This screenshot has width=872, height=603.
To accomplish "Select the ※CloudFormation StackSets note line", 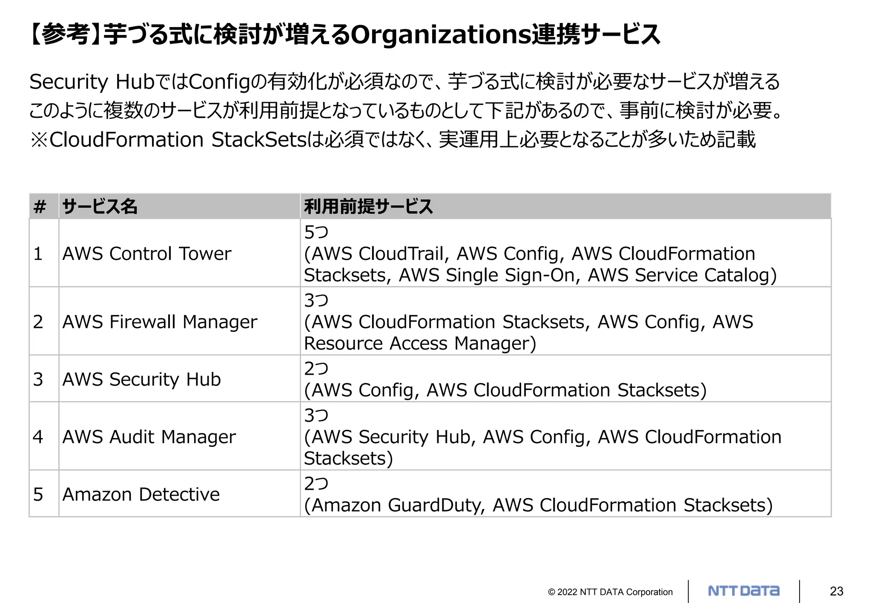I will [393, 139].
